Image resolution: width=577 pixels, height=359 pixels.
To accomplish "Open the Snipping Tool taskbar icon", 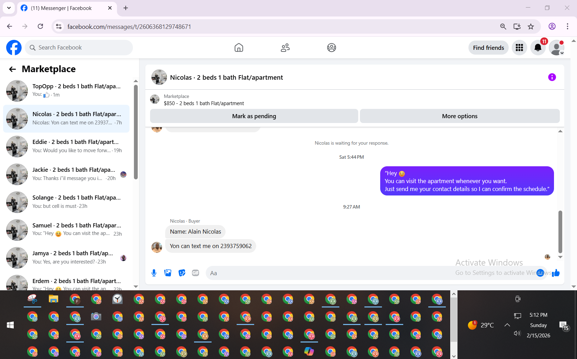I will 32,299.
